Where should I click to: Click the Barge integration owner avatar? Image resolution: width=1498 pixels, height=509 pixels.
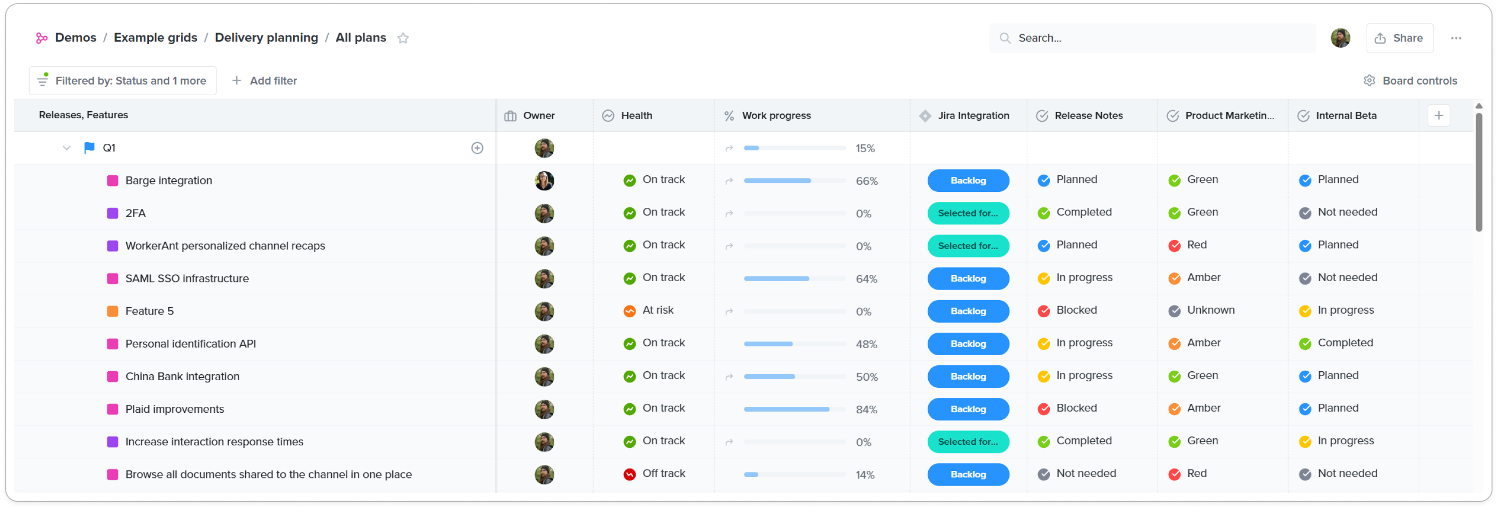(544, 180)
